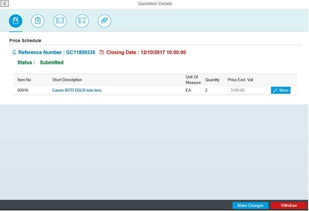Screen dimensions: 309x211
Task: Open the checklist tab icon
Action: click(x=60, y=21)
